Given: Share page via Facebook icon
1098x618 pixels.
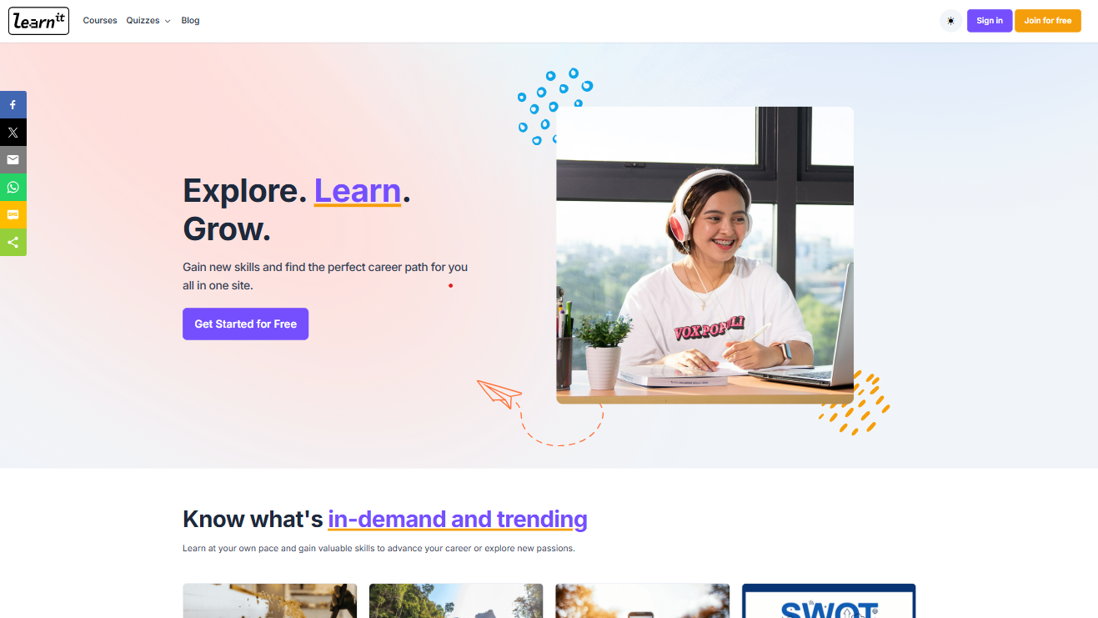Looking at the screenshot, I should (x=13, y=105).
